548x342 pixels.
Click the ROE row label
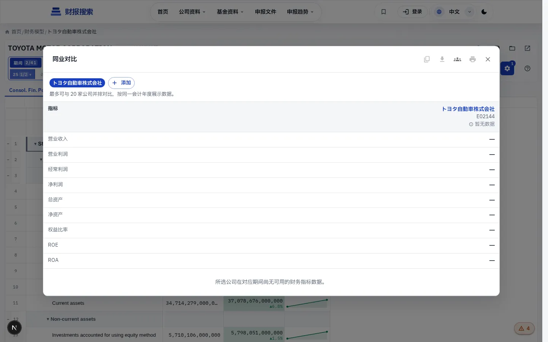(x=53, y=245)
